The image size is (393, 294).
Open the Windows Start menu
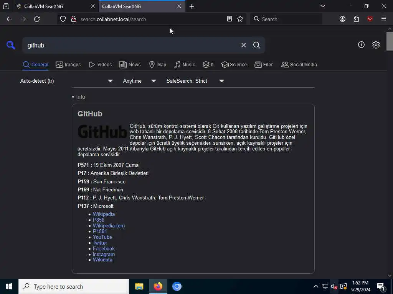click(x=9, y=286)
